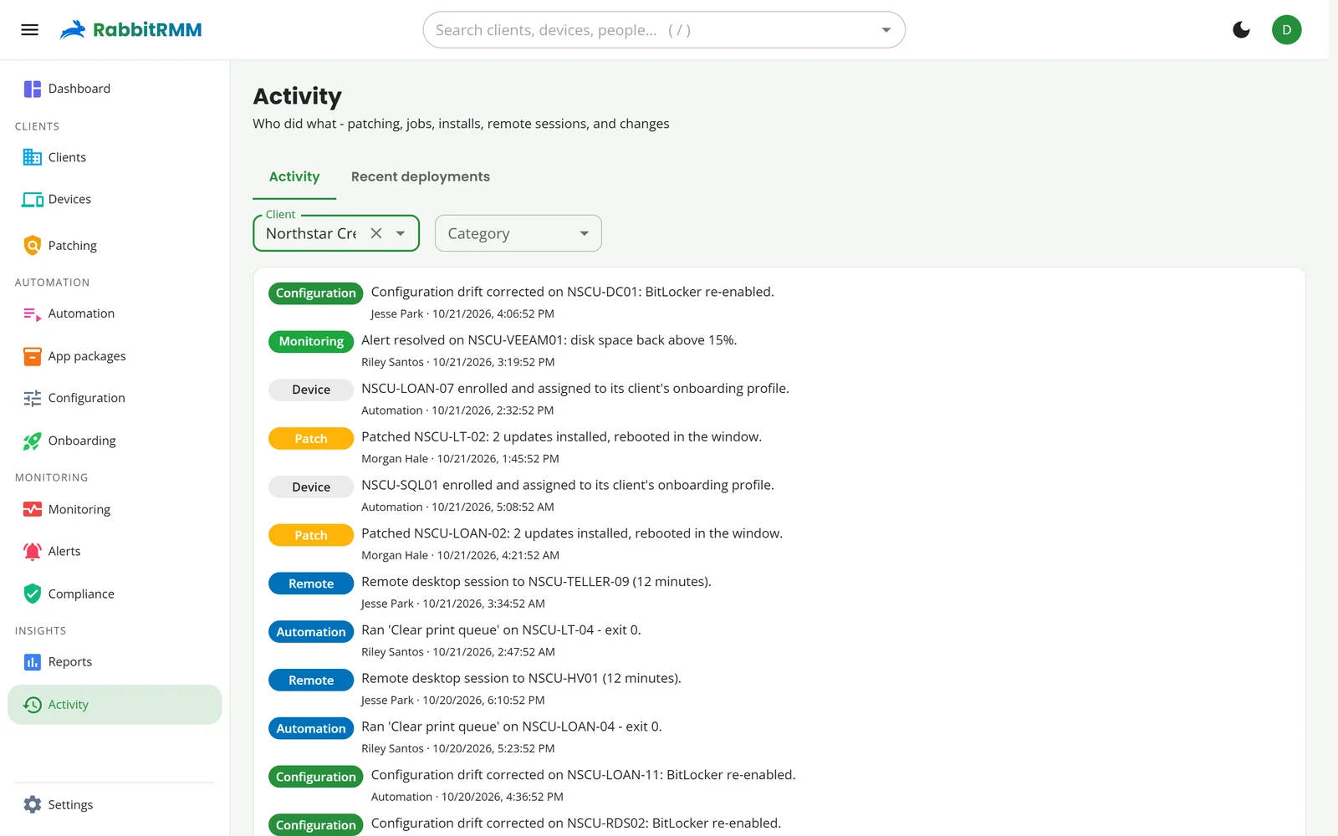Open Clients page in sidebar
This screenshot has width=1338, height=836.
(115, 157)
